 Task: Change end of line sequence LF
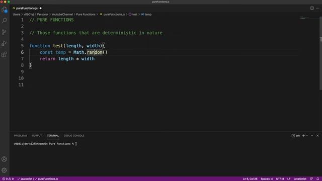(289, 179)
